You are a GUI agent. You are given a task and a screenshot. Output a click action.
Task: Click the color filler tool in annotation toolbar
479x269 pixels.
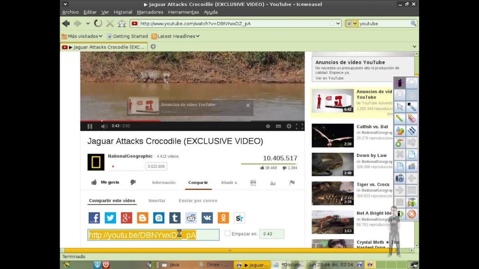411,107
